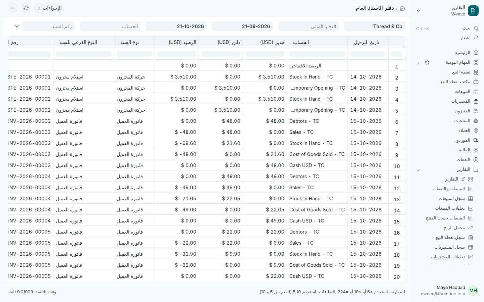Viewport: 484px width, 302px height.
Task: Open مكتب نقطة البيع desk icon
Action: click(x=476, y=82)
